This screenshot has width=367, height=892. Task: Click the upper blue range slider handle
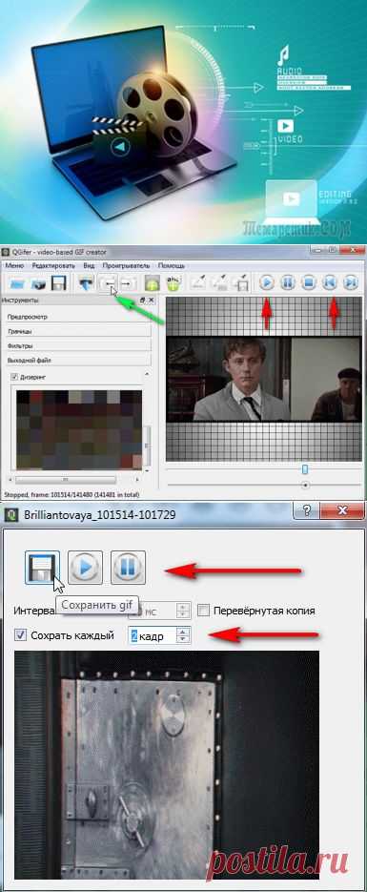305,469
